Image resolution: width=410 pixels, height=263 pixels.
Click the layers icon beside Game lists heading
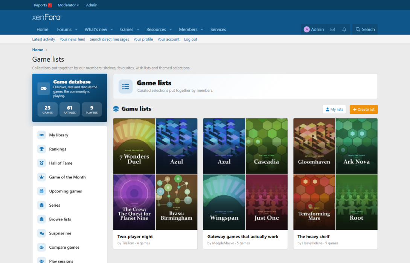click(x=116, y=109)
